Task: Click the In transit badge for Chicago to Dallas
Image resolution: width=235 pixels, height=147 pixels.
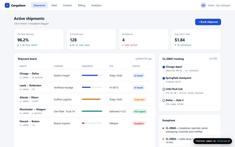Action: tap(138, 76)
